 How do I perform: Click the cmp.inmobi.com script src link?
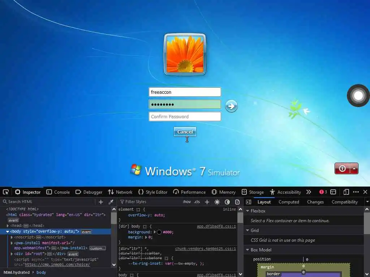[57, 264]
